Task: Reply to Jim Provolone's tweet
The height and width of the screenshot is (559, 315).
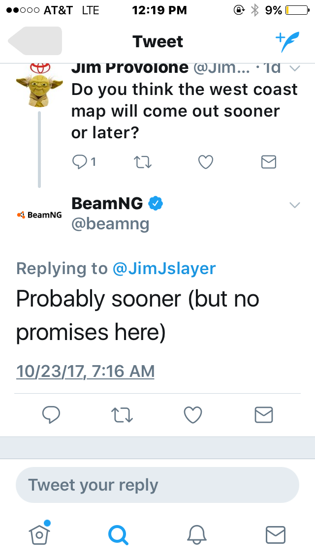Action: point(81,161)
